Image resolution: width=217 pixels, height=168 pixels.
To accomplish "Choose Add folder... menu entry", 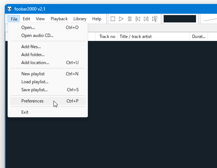I will point(48,55).
